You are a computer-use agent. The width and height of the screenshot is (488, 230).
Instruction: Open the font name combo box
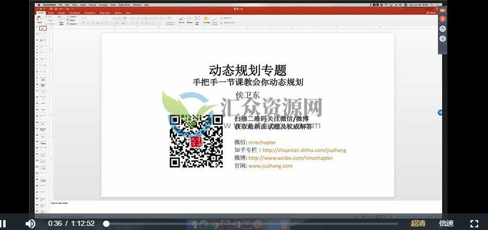[x=92, y=18]
